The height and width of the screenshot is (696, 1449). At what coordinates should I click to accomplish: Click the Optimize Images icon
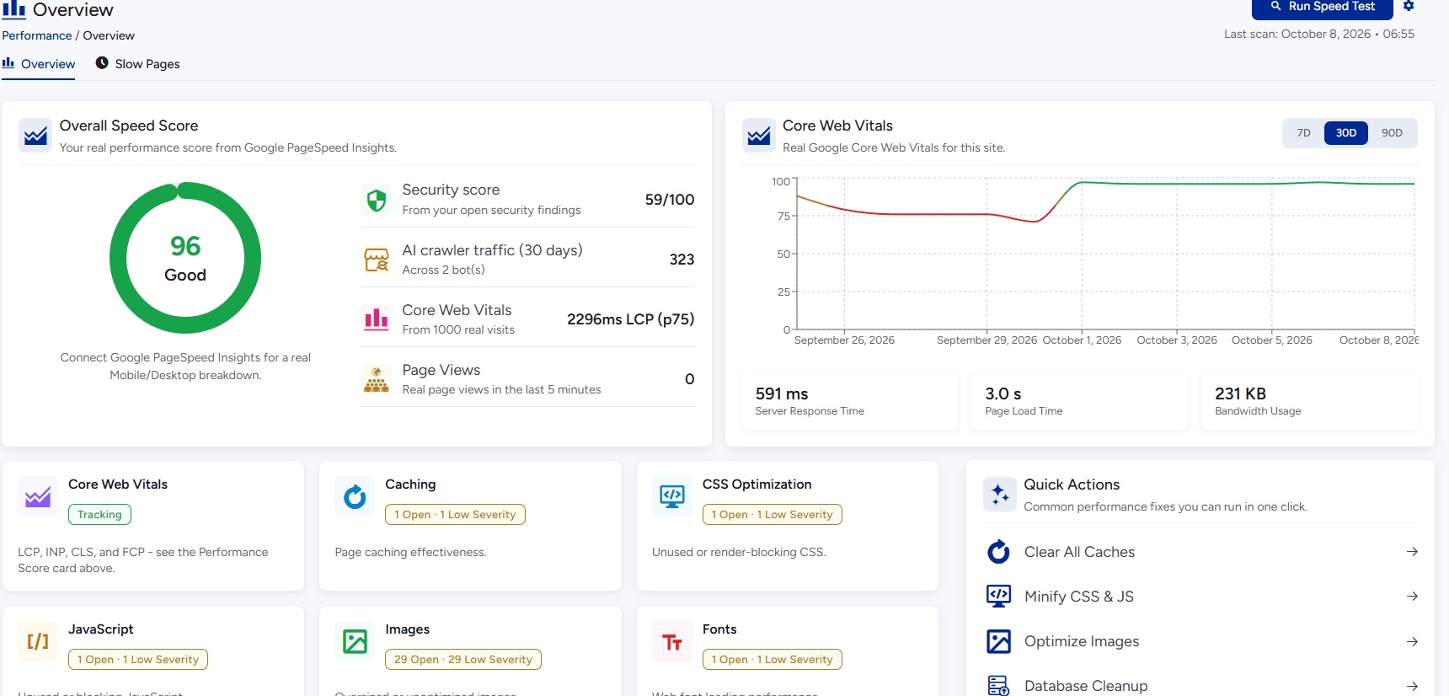998,641
